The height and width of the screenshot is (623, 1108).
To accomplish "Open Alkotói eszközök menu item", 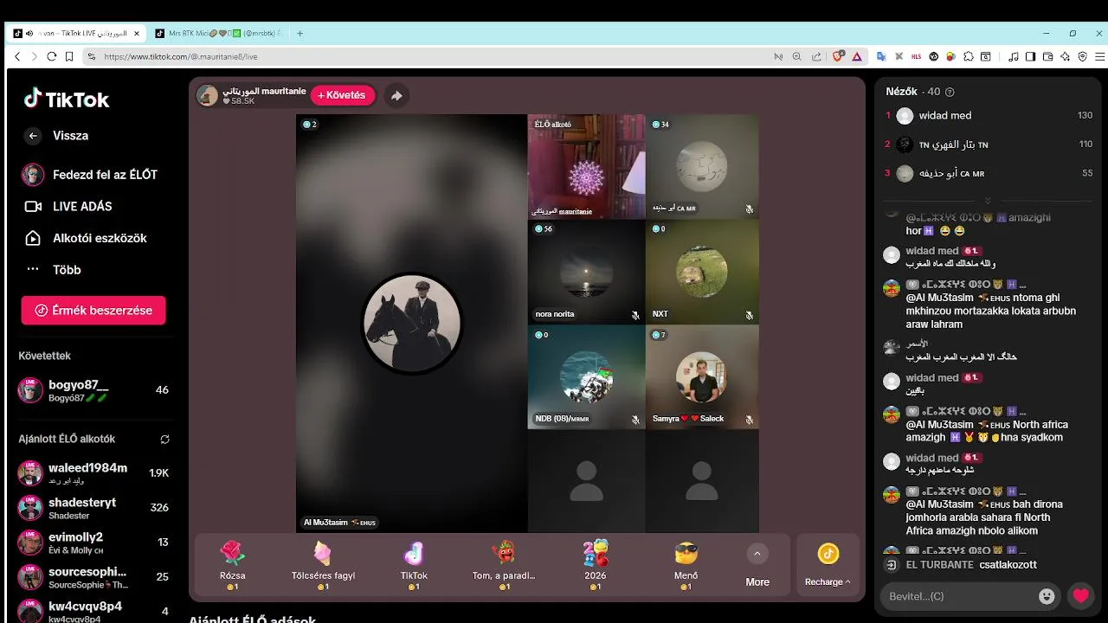I will coord(86,238).
